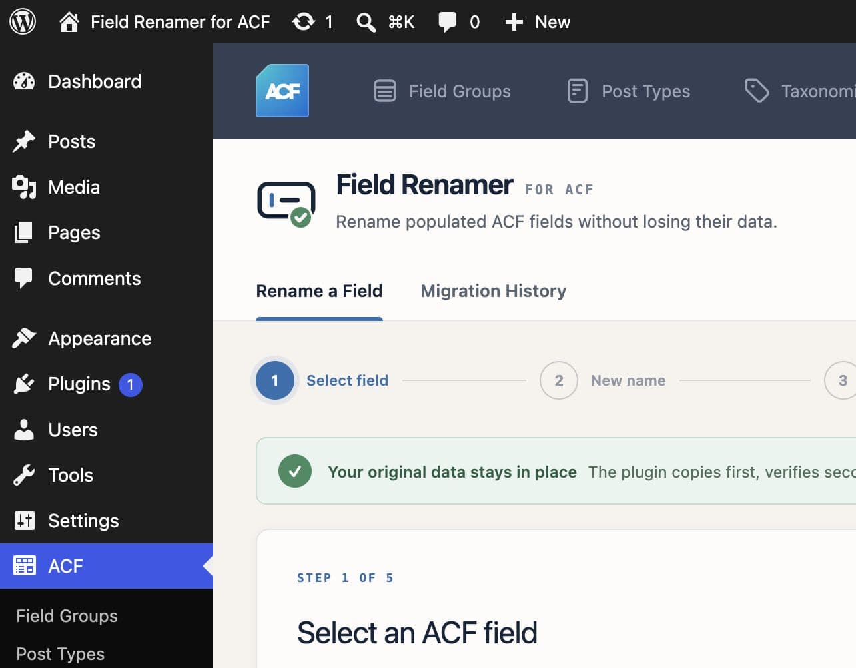Screen dimensions: 856x668
Task: Open Posts menu
Action: [72, 141]
